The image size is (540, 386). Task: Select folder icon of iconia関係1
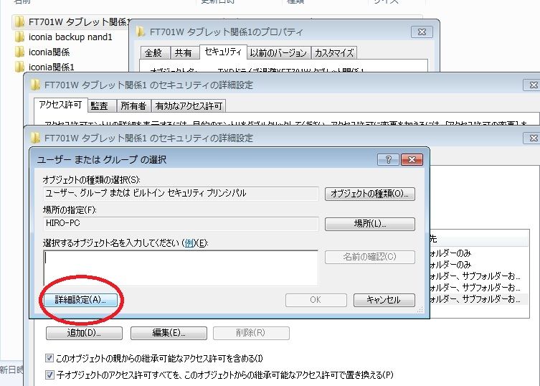(x=19, y=67)
